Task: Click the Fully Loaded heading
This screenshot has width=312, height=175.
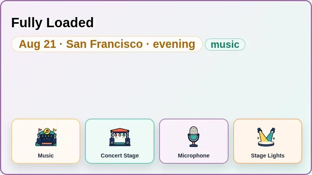Action: pyautogui.click(x=53, y=23)
